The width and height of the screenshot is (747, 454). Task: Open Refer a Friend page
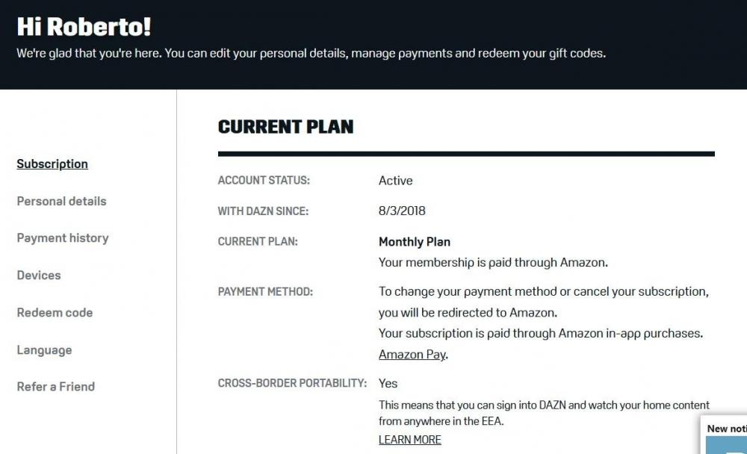coord(56,387)
